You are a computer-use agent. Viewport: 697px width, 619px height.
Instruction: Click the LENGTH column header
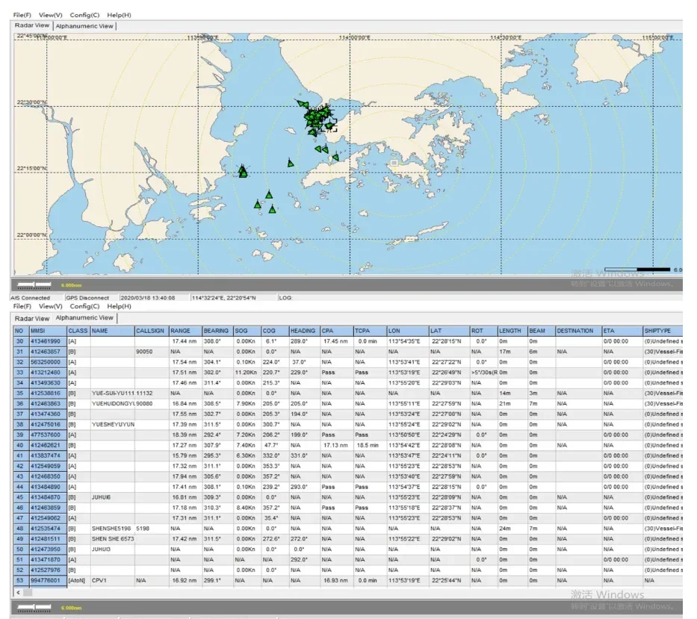512,331
